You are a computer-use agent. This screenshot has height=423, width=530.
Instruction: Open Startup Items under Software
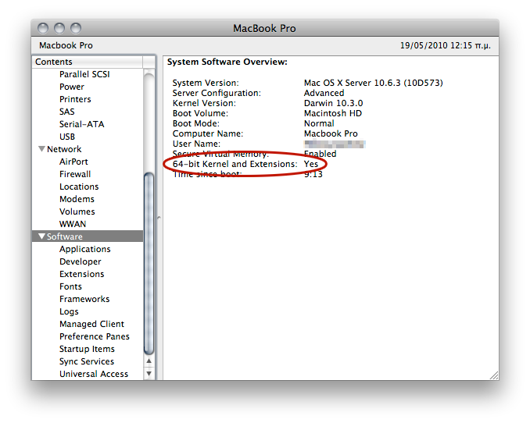pos(88,349)
